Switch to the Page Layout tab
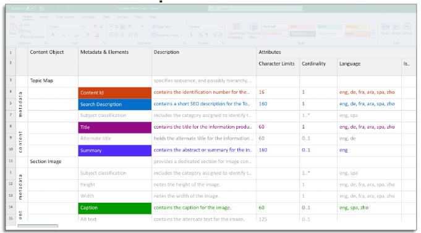The height and width of the screenshot is (233, 421). (x=65, y=17)
